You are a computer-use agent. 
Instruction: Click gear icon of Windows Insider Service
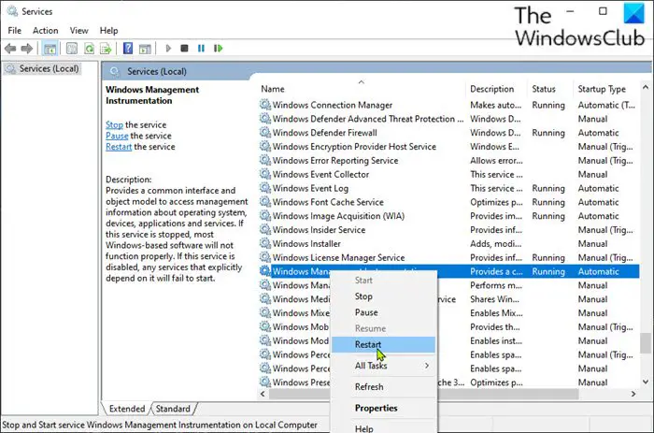[264, 230]
